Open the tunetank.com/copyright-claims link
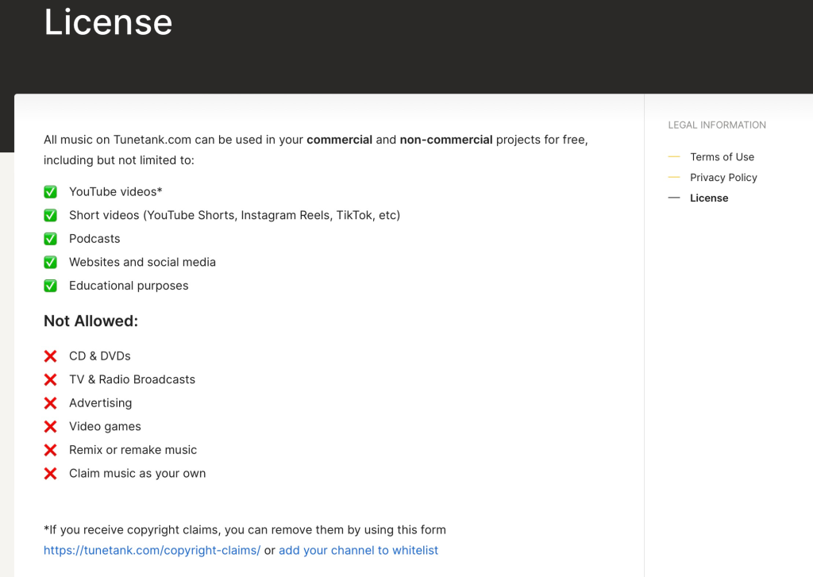The width and height of the screenshot is (813, 577). click(152, 550)
